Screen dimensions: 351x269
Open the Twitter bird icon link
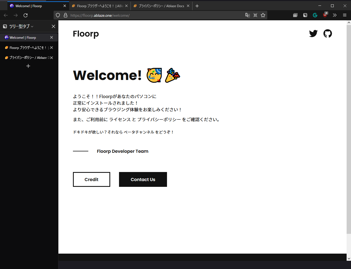313,34
